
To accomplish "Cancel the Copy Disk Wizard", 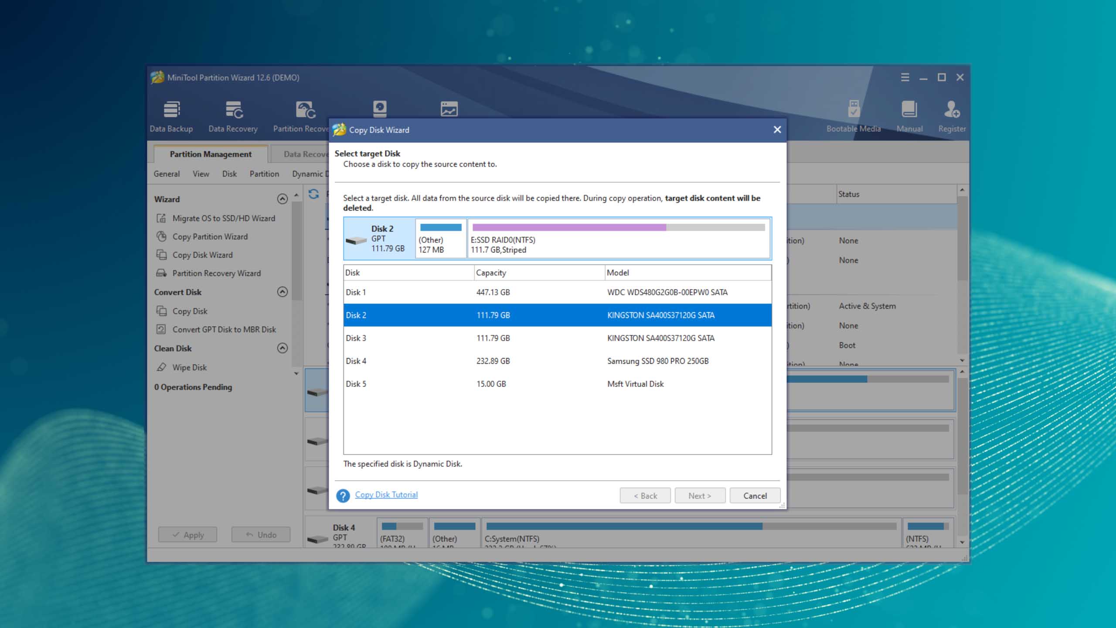I will [755, 495].
